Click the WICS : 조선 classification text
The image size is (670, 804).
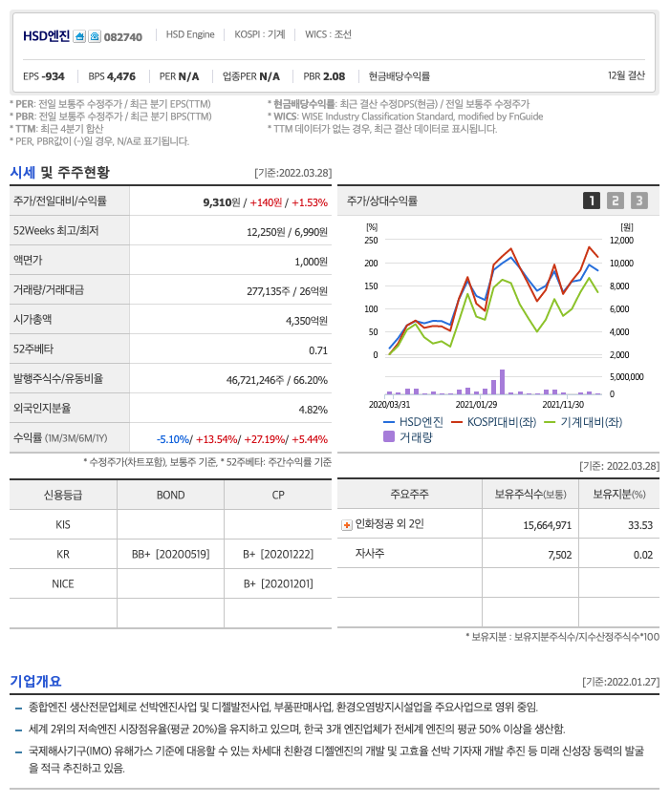click(x=328, y=34)
